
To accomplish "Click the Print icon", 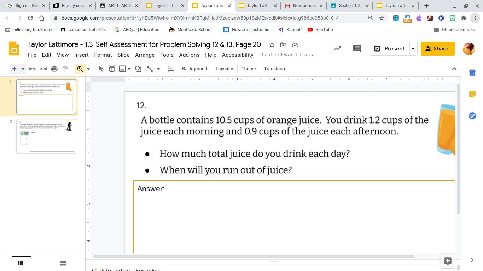I will 54,69.
